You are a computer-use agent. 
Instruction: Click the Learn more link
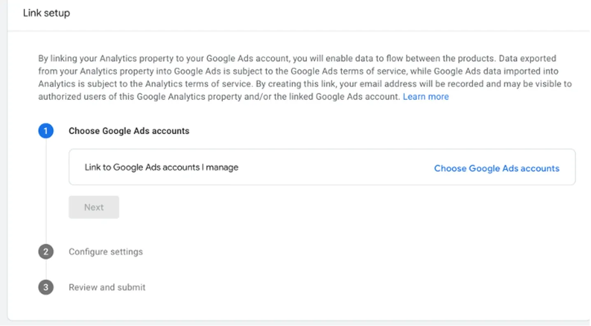coord(426,97)
